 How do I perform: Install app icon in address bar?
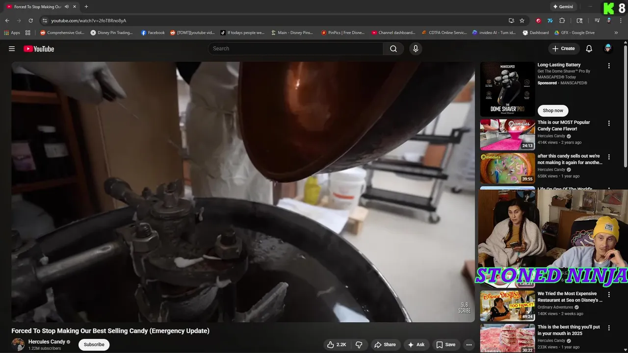511,21
